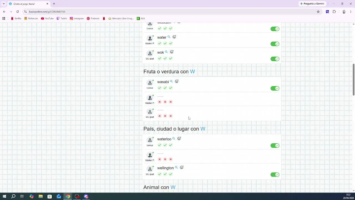Look up wasabi with its magnifier icon
Screen dimensions: 355x200
coord(171,81)
